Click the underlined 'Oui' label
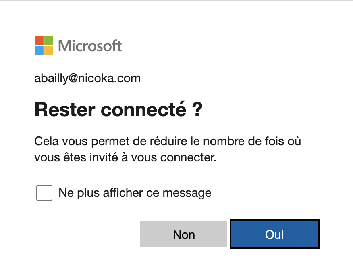 [x=274, y=234]
